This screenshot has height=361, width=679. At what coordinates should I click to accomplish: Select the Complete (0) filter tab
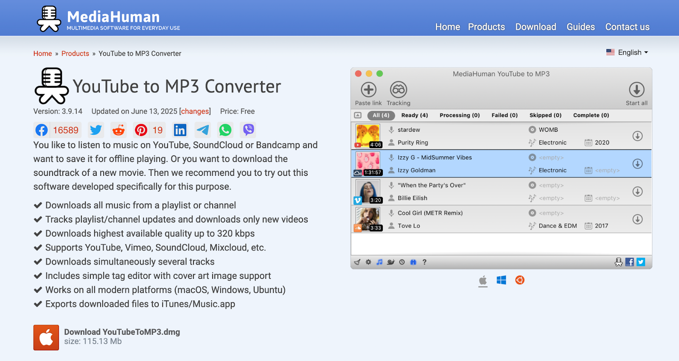click(x=591, y=115)
